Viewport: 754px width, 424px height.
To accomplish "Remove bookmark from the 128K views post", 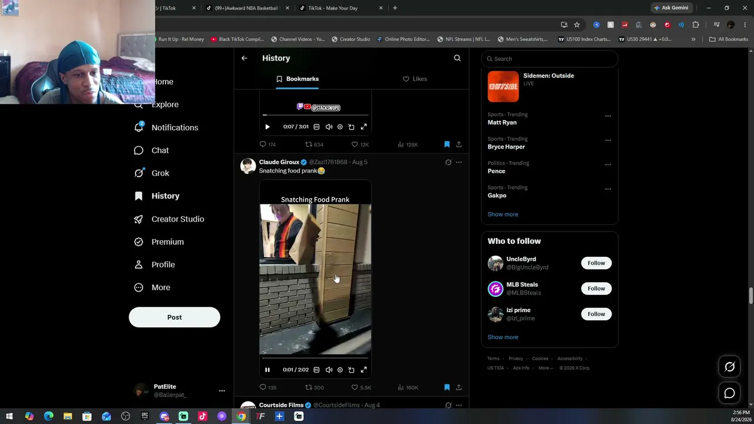I will 447,144.
